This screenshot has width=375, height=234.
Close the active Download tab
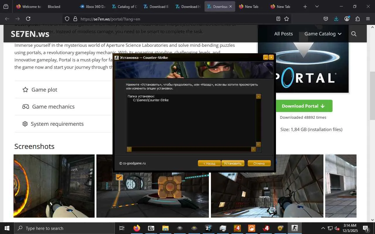tap(231, 6)
